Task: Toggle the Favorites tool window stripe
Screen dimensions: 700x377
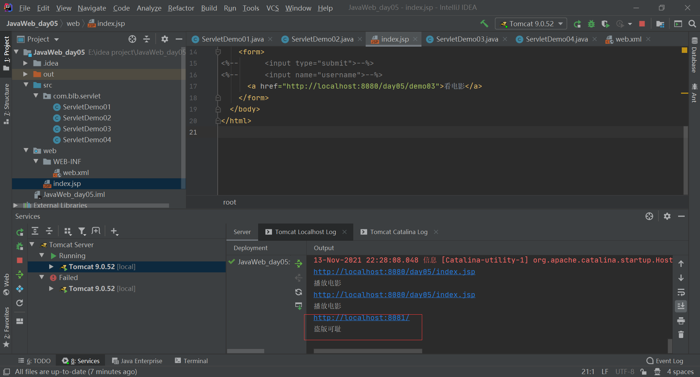Action: [6, 327]
